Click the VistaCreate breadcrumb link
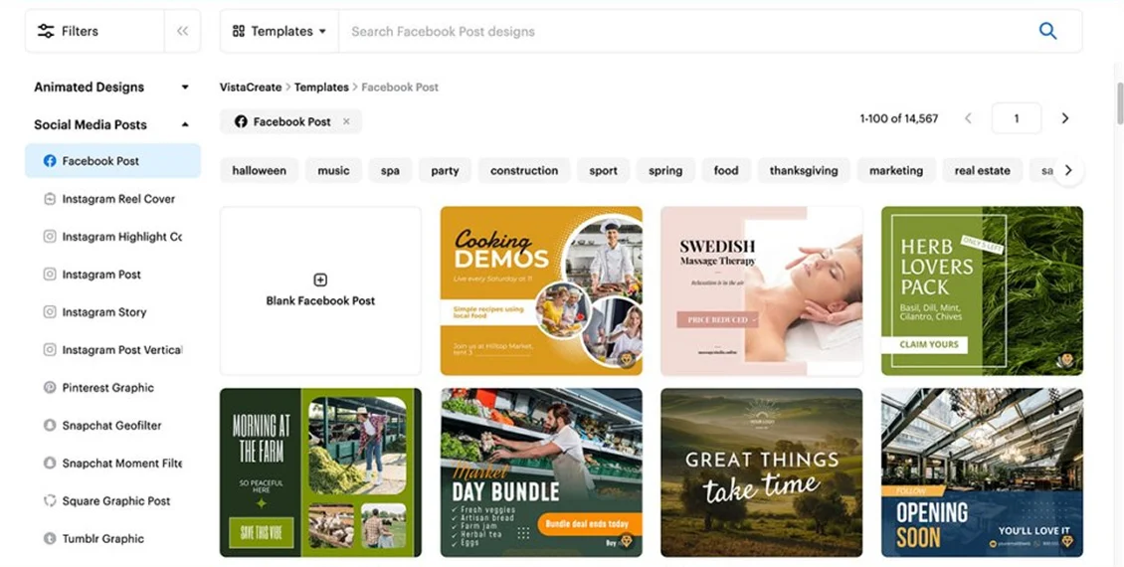1124x567 pixels. click(251, 87)
